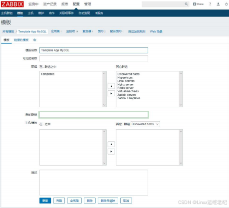
Task: Go to 维护 (Maintenance) submenu item
Action: click(41, 13)
